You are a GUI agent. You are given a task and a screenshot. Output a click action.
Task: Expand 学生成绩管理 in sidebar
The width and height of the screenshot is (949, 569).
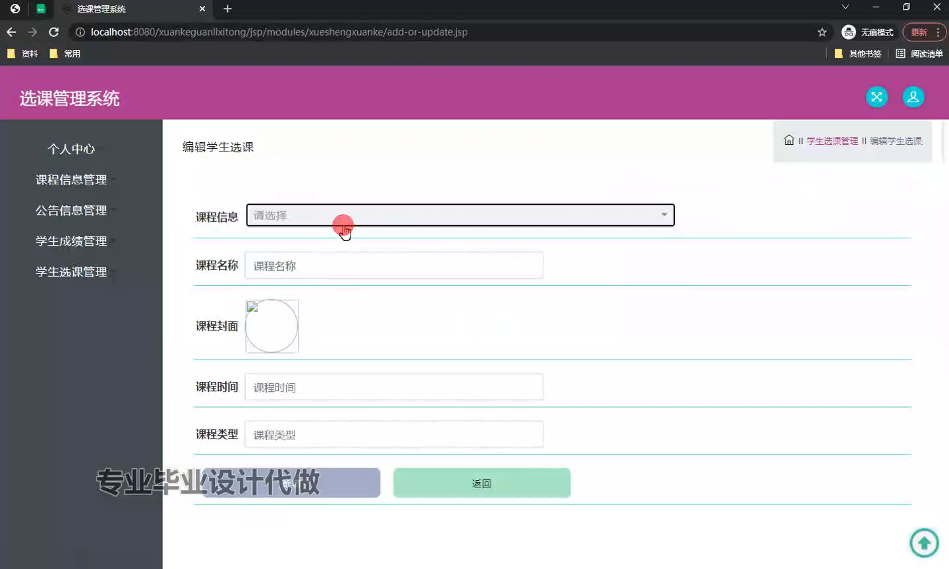[71, 241]
